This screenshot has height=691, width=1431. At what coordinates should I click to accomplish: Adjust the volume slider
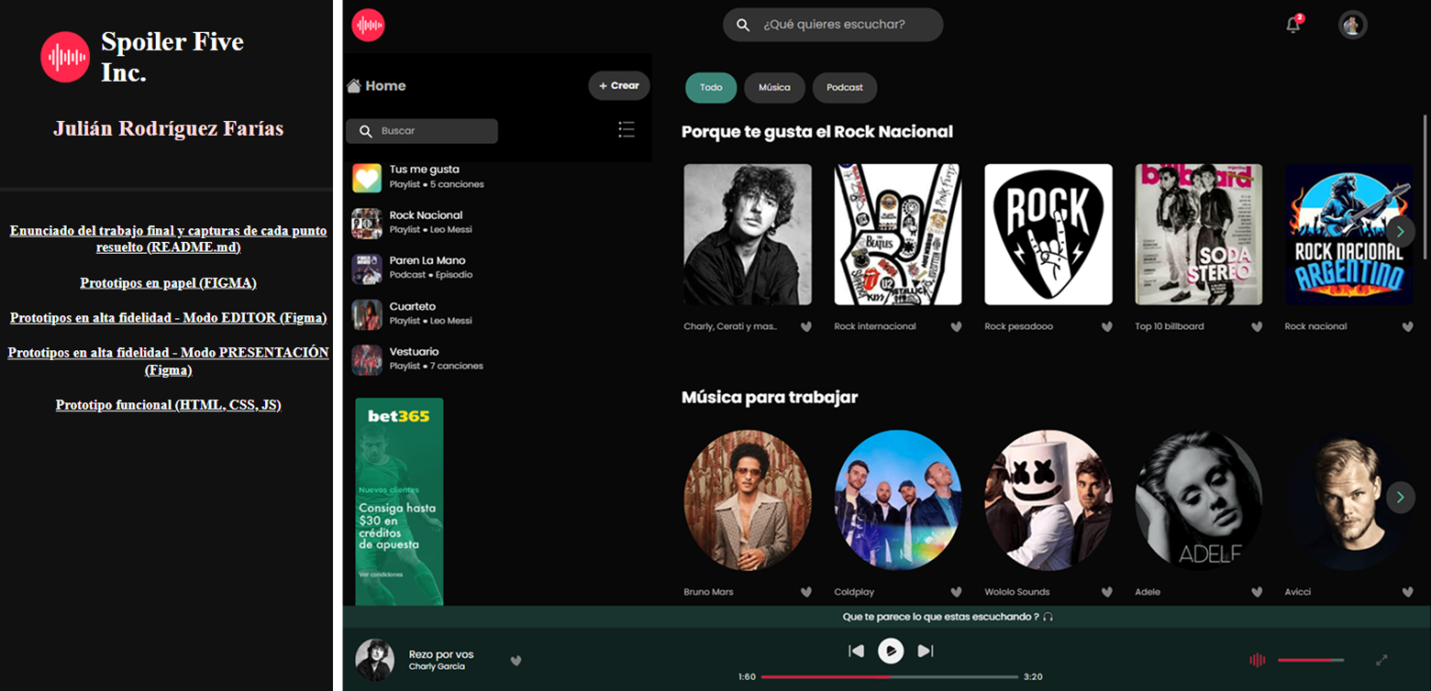1311,660
